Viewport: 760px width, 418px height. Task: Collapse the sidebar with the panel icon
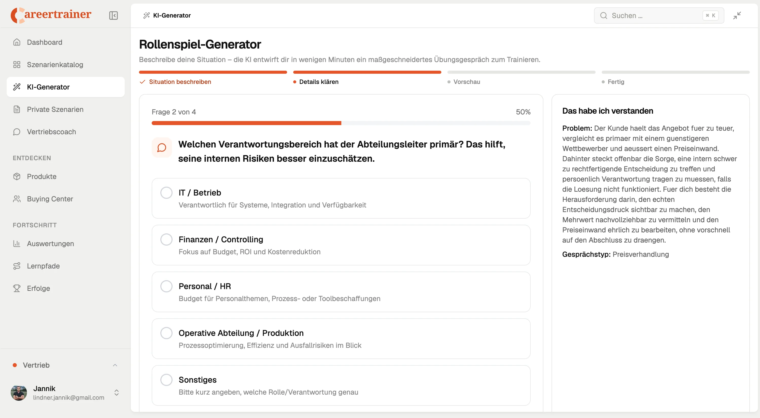(x=113, y=15)
